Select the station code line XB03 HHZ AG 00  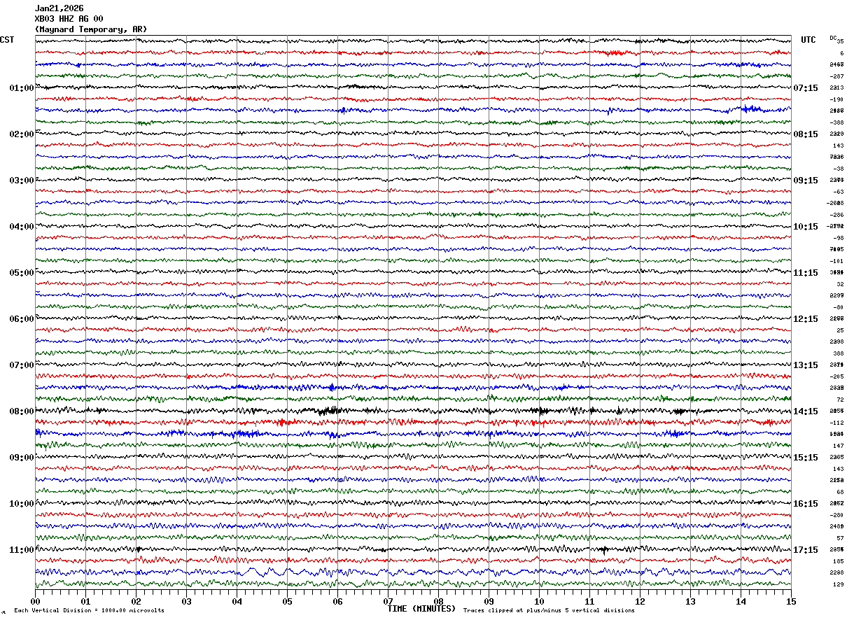pos(69,19)
